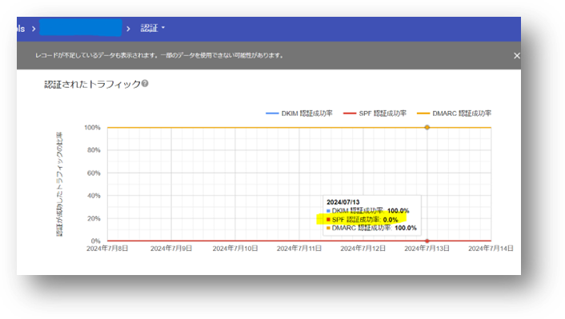Dismiss the gray notification banner with X
The height and width of the screenshot is (319, 565).
pos(517,56)
